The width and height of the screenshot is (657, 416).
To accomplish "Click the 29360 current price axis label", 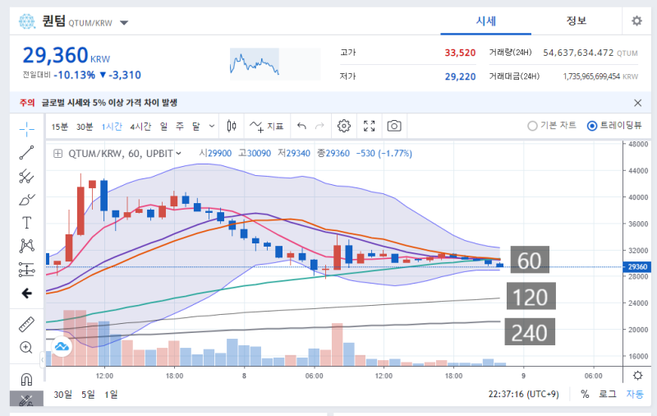I will [x=637, y=266].
